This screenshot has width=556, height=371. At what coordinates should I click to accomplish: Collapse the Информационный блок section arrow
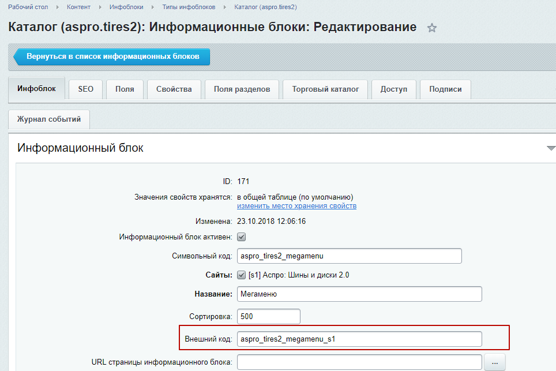(x=551, y=148)
